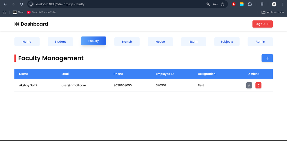Open the zoom magnifier in address bar

(208, 4)
